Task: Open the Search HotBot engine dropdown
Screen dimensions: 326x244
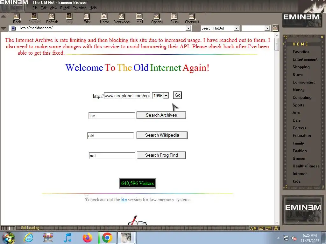Action: (237, 28)
